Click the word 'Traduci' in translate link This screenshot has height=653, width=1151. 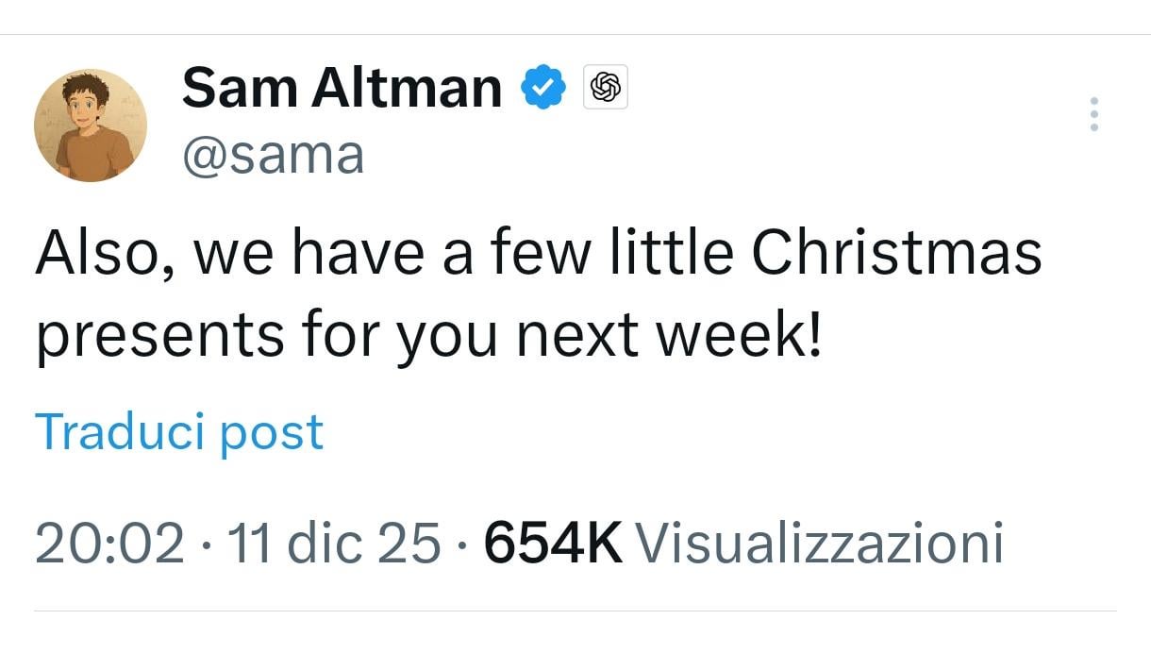click(120, 431)
